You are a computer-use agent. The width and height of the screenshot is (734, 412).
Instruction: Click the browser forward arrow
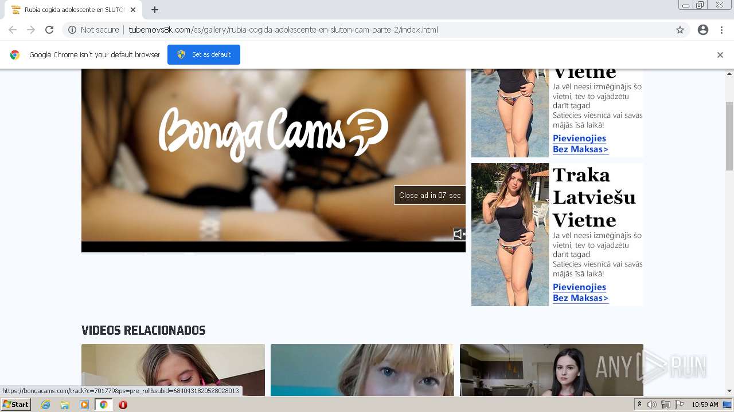(31, 30)
